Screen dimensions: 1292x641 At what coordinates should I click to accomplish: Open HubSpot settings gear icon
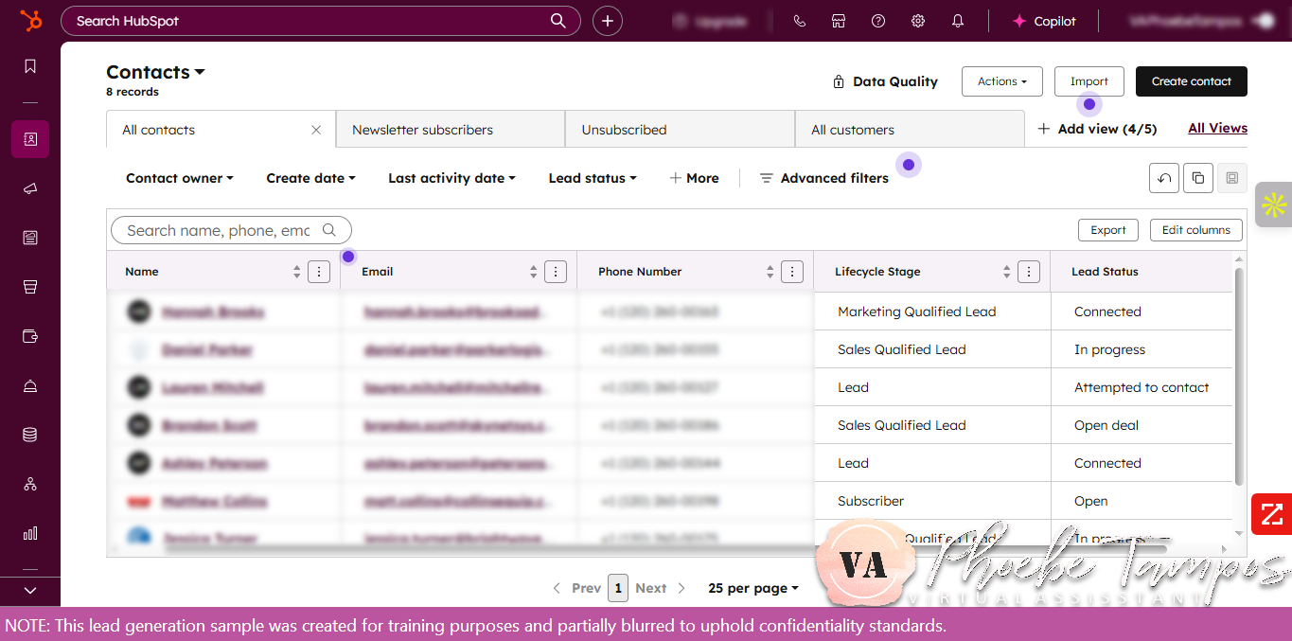pyautogui.click(x=917, y=20)
